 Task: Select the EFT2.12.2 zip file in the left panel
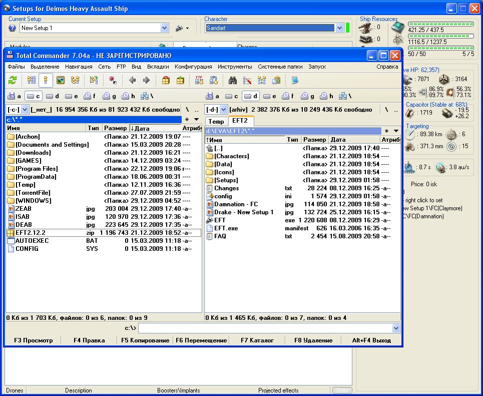31,233
